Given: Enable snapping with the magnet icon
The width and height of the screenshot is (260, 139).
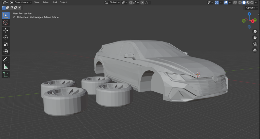Looking at the screenshot, I should pos(131,3).
